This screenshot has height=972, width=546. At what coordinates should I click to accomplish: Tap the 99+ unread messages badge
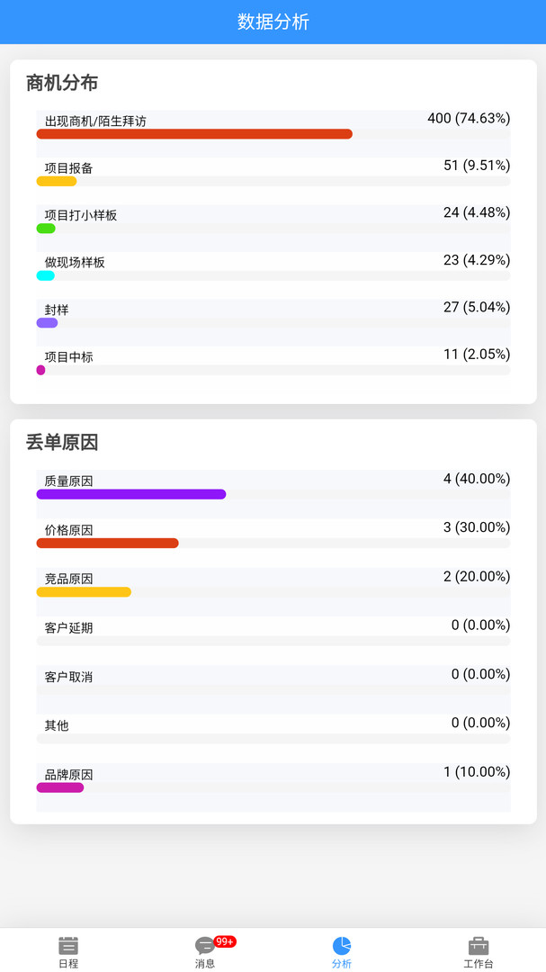[x=225, y=941]
